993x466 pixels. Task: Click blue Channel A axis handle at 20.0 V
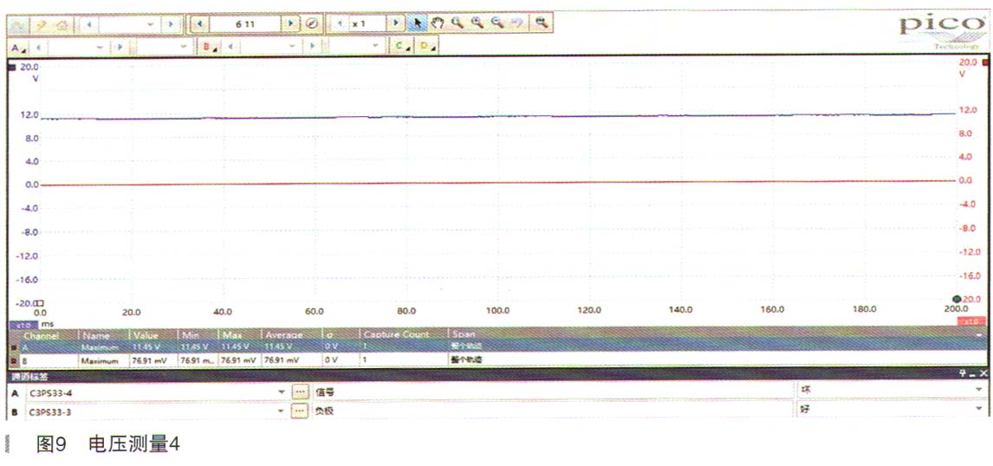(12, 67)
